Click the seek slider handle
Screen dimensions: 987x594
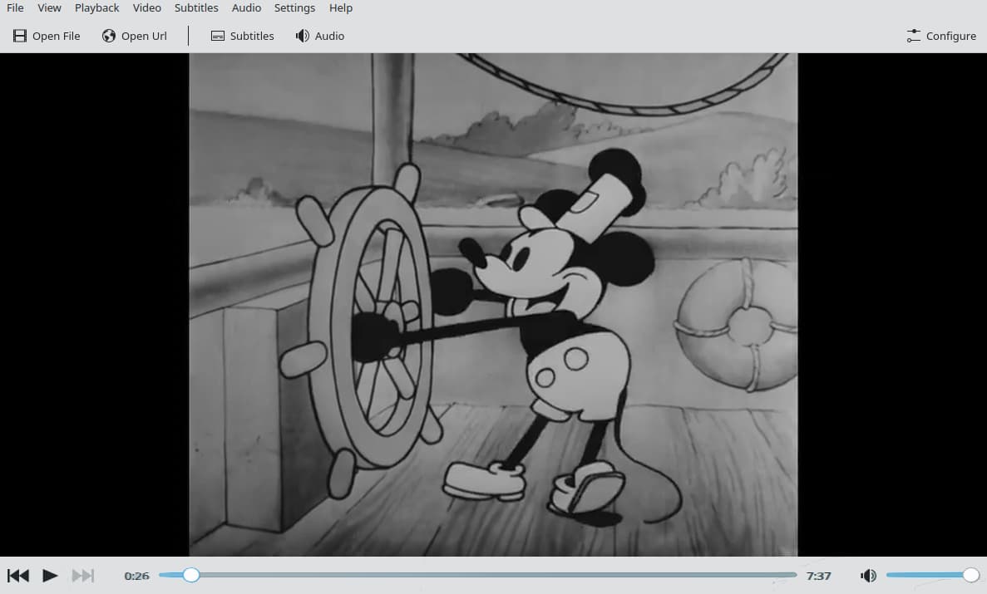[x=191, y=575]
